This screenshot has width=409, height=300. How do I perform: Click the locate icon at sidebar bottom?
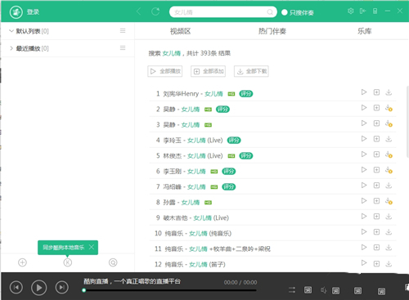[x=113, y=262]
